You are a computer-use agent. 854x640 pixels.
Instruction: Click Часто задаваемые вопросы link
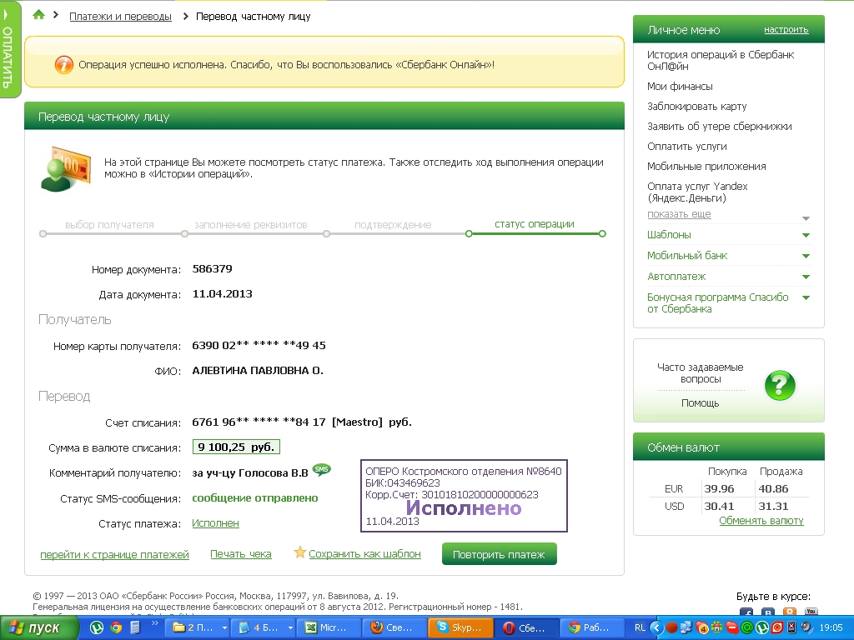point(700,373)
